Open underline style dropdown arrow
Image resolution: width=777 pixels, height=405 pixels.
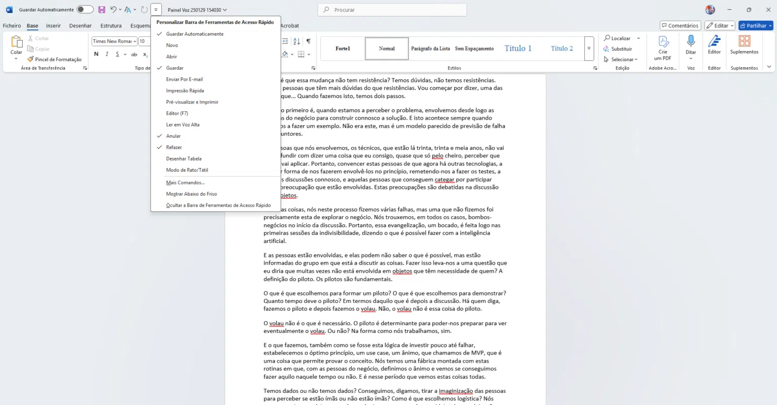(125, 54)
